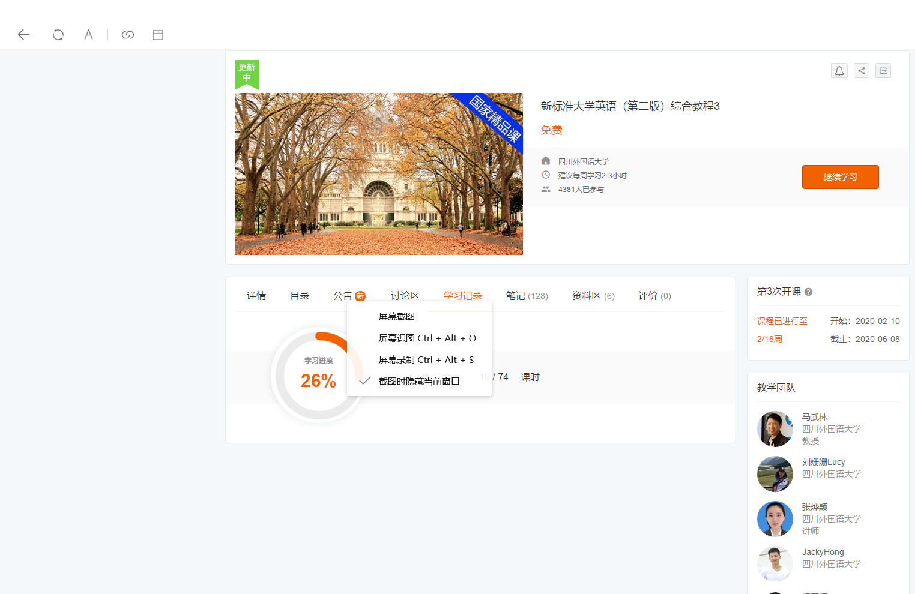Click the 免费 price label

point(551,130)
